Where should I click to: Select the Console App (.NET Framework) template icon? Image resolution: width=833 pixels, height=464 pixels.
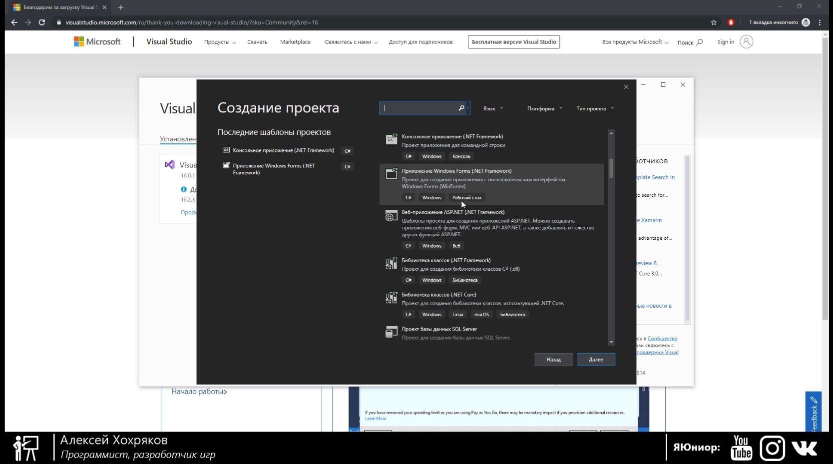pyautogui.click(x=392, y=139)
